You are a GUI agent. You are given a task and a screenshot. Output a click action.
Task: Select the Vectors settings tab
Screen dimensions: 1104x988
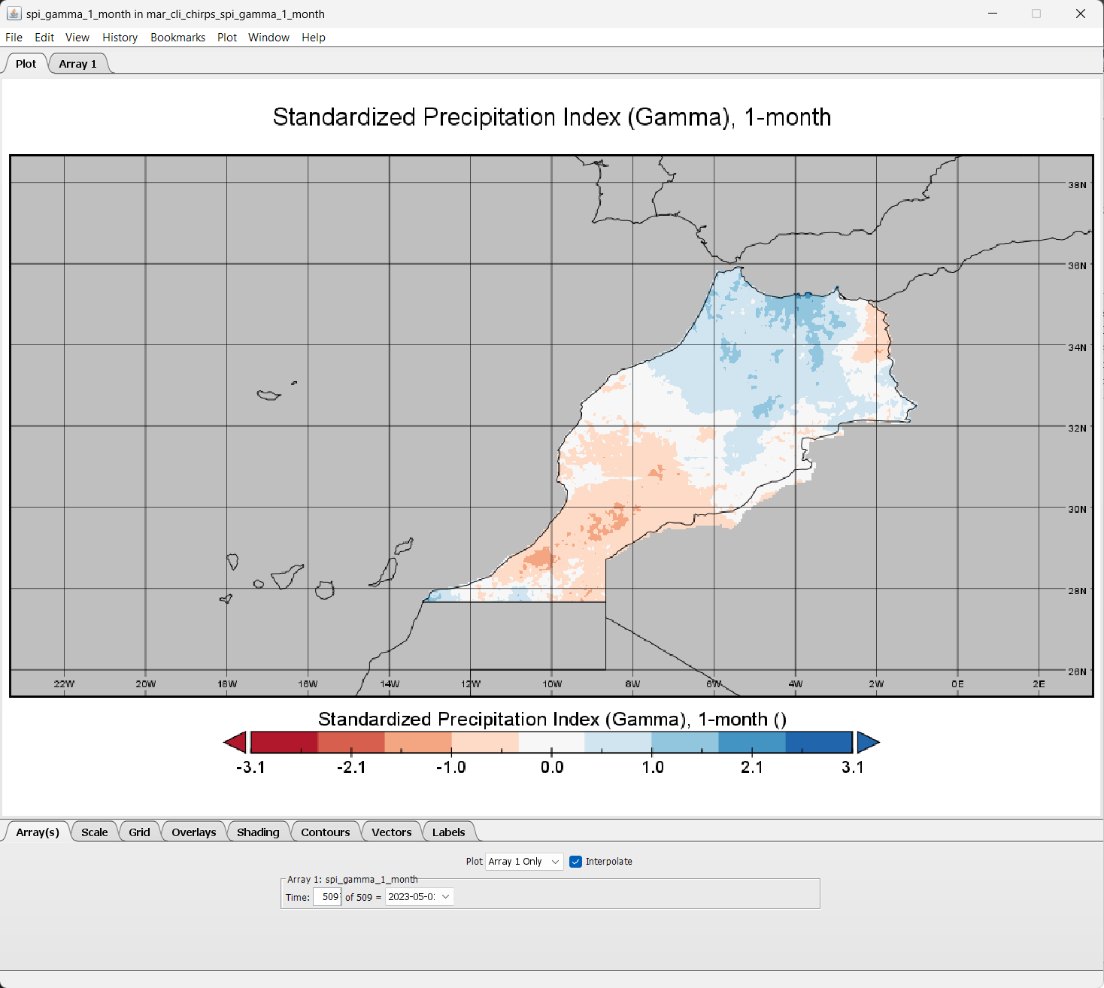click(392, 832)
